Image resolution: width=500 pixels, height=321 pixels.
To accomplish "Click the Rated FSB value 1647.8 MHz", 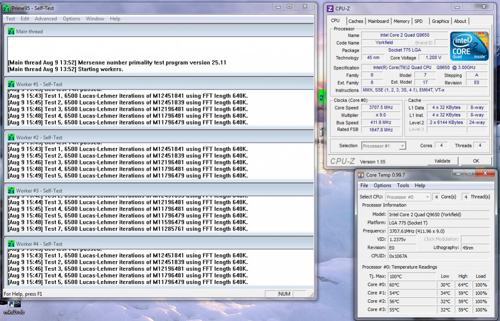I will 381,130.
